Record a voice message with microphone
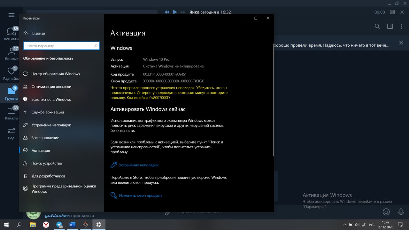 click(401, 212)
